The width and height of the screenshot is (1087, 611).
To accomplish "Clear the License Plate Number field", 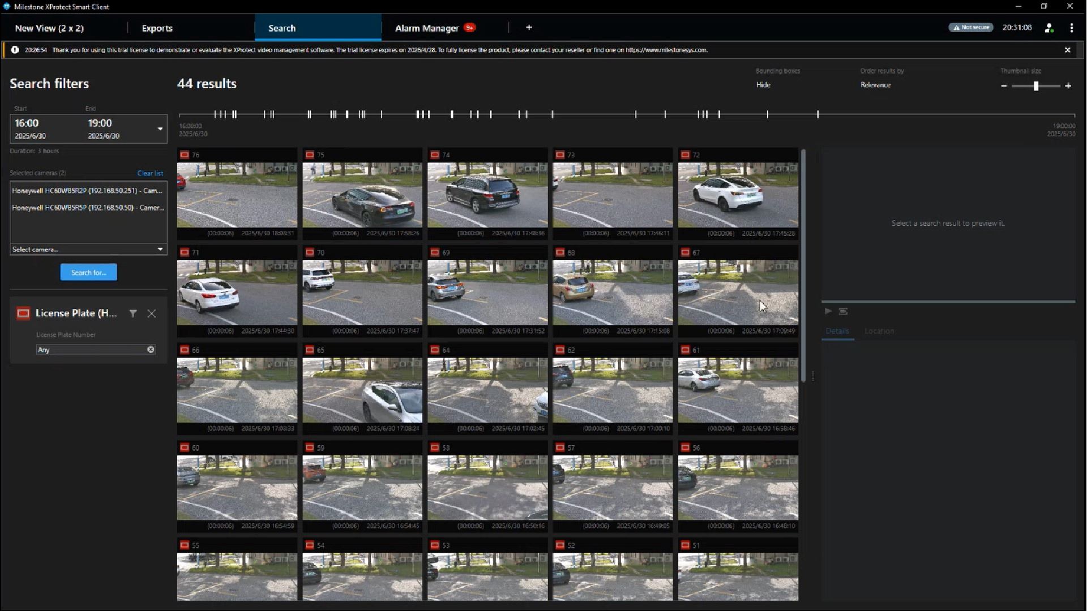I will (x=151, y=350).
